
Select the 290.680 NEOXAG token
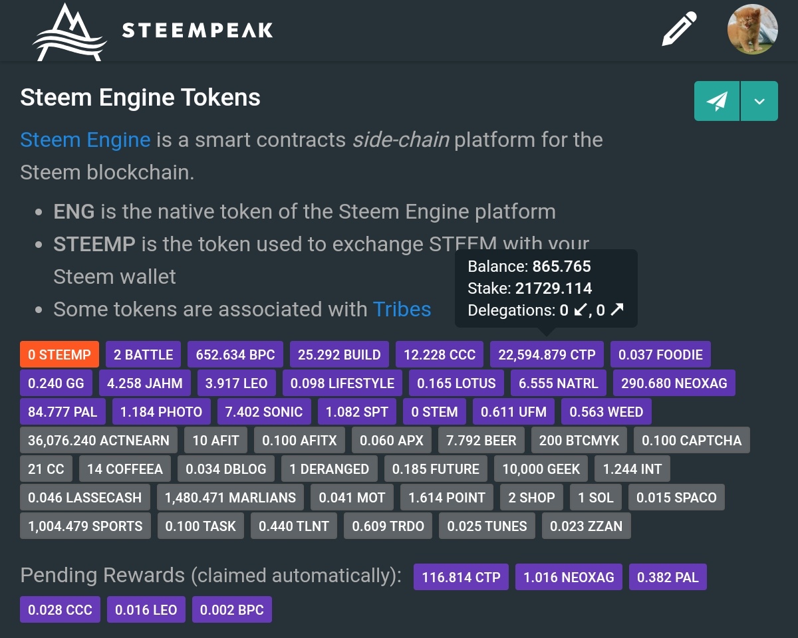point(674,383)
